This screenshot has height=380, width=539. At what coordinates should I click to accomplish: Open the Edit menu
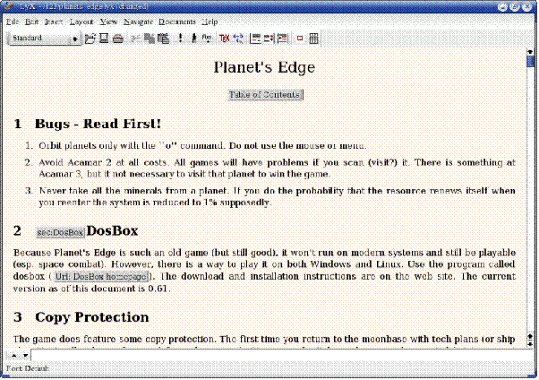click(x=31, y=22)
